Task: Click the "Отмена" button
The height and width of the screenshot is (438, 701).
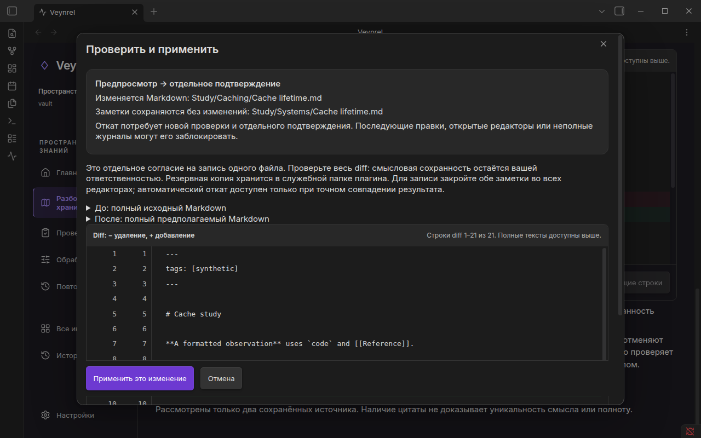Action: click(221, 378)
